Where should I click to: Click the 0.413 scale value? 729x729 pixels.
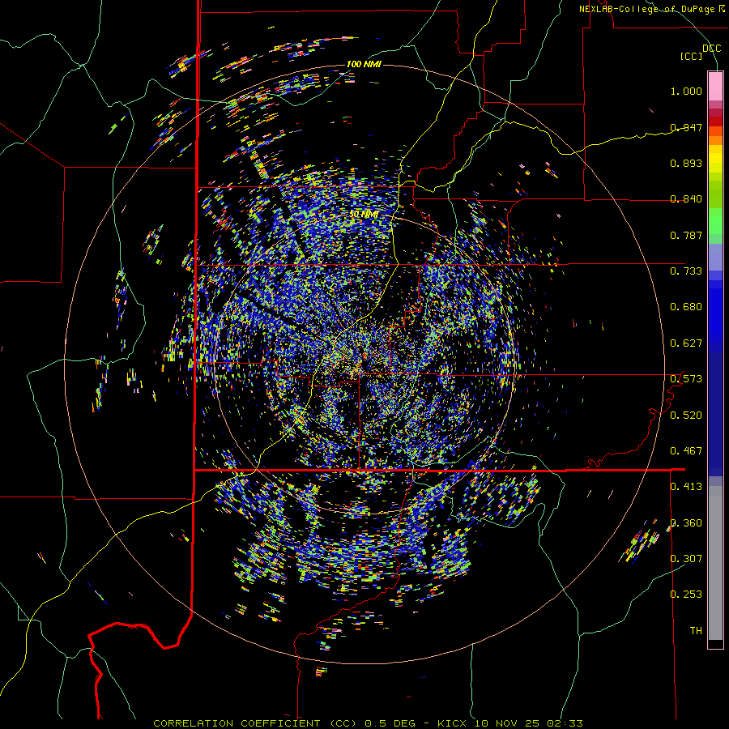click(x=686, y=487)
